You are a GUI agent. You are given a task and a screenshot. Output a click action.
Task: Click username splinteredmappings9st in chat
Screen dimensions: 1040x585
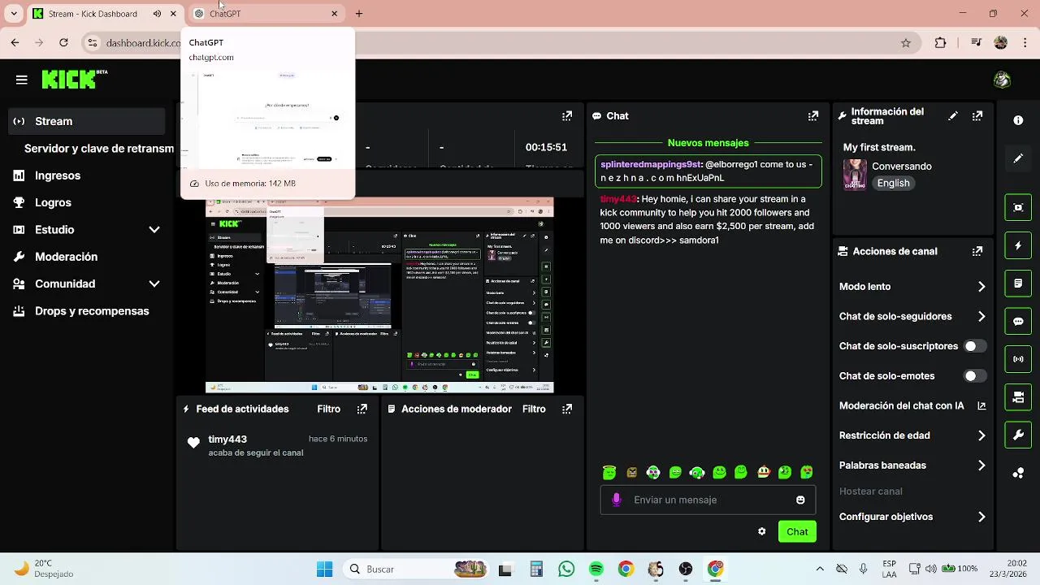(650, 164)
